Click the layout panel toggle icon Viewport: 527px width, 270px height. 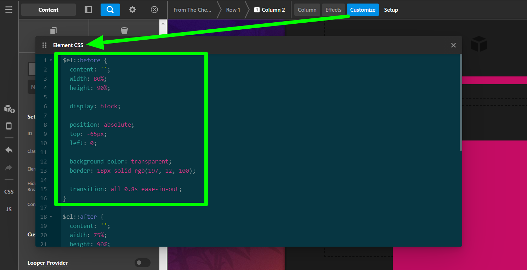point(88,10)
